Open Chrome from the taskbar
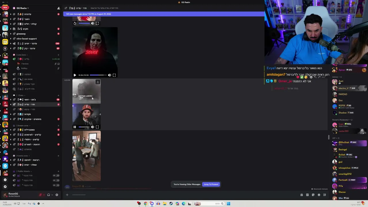Viewport: 368px width, 207px height. (x=145, y=204)
